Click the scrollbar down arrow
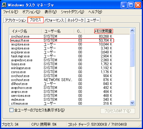The image size is (143, 129). coord(132,103)
